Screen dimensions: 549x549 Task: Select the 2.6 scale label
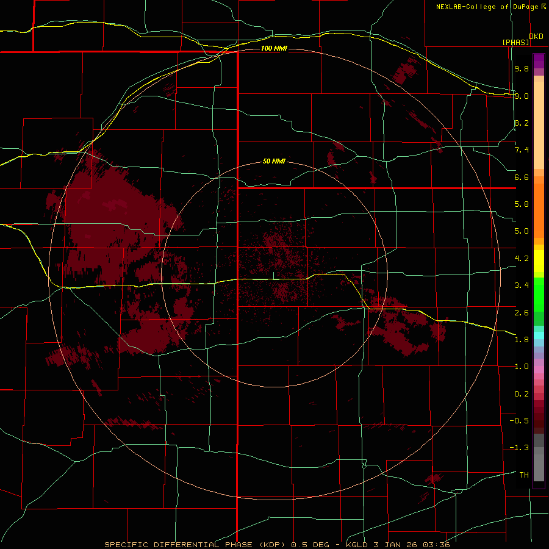click(522, 313)
